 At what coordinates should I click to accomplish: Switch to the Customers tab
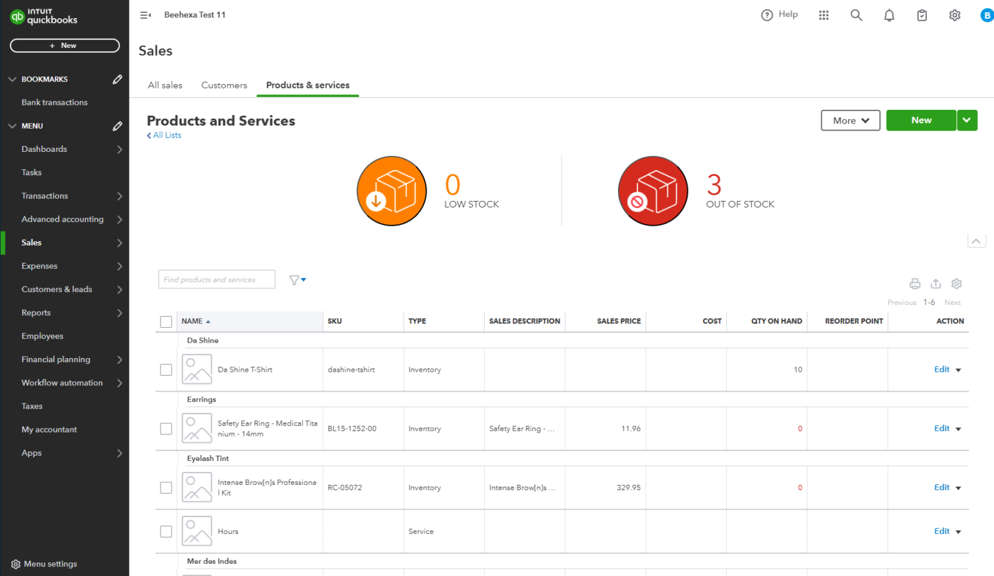pyautogui.click(x=224, y=85)
